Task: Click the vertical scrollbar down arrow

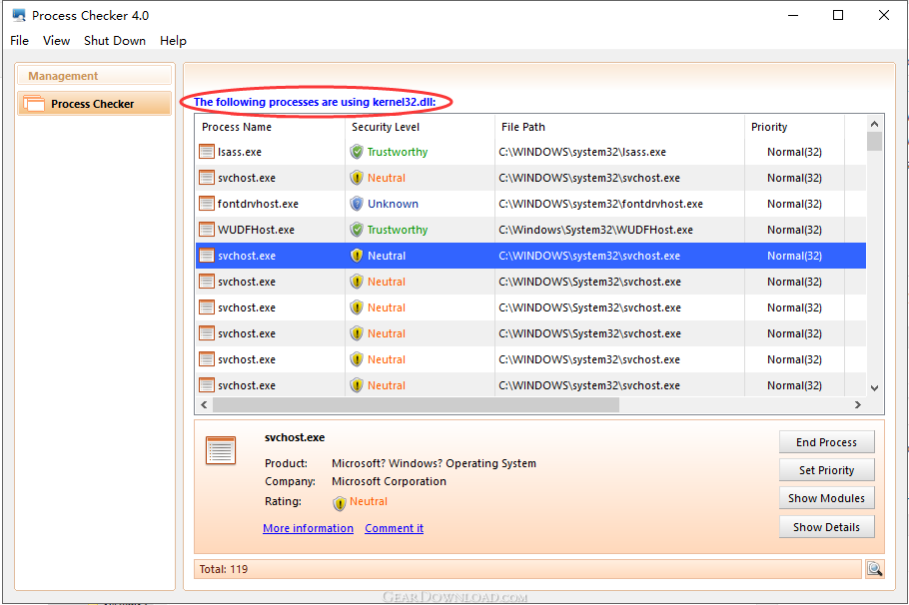Action: pyautogui.click(x=874, y=388)
